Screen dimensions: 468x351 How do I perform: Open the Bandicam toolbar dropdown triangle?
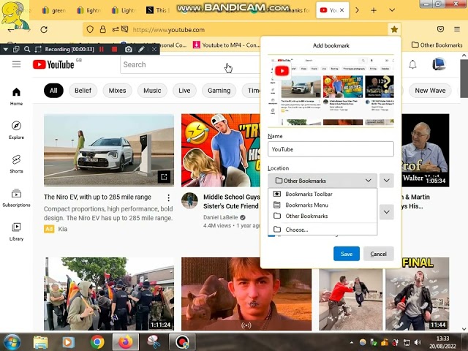(x=5, y=49)
